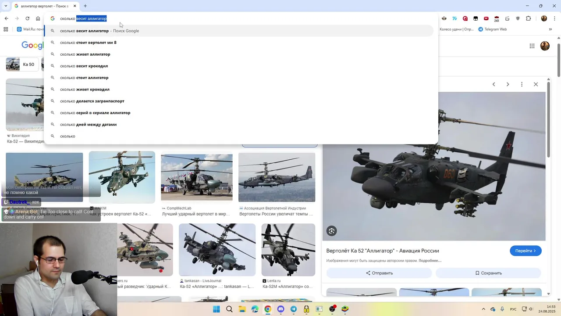Select suggestion сколько живет аллигатор
561x316 pixels.
[x=238, y=54]
